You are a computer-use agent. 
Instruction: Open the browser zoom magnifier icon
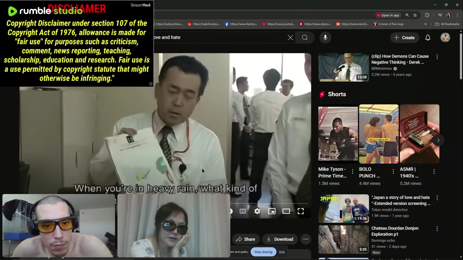pyautogui.click(x=407, y=15)
